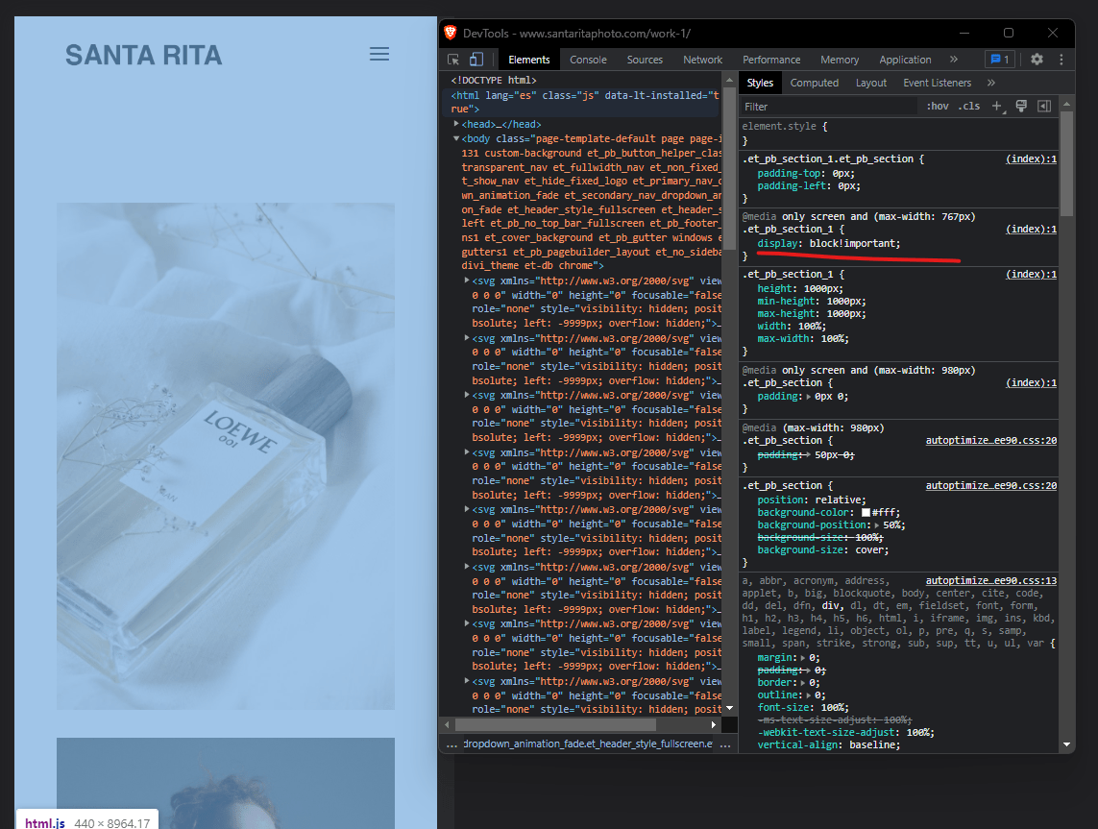
Task: Open the DevTools customize kebab menu
Action: [x=1061, y=60]
